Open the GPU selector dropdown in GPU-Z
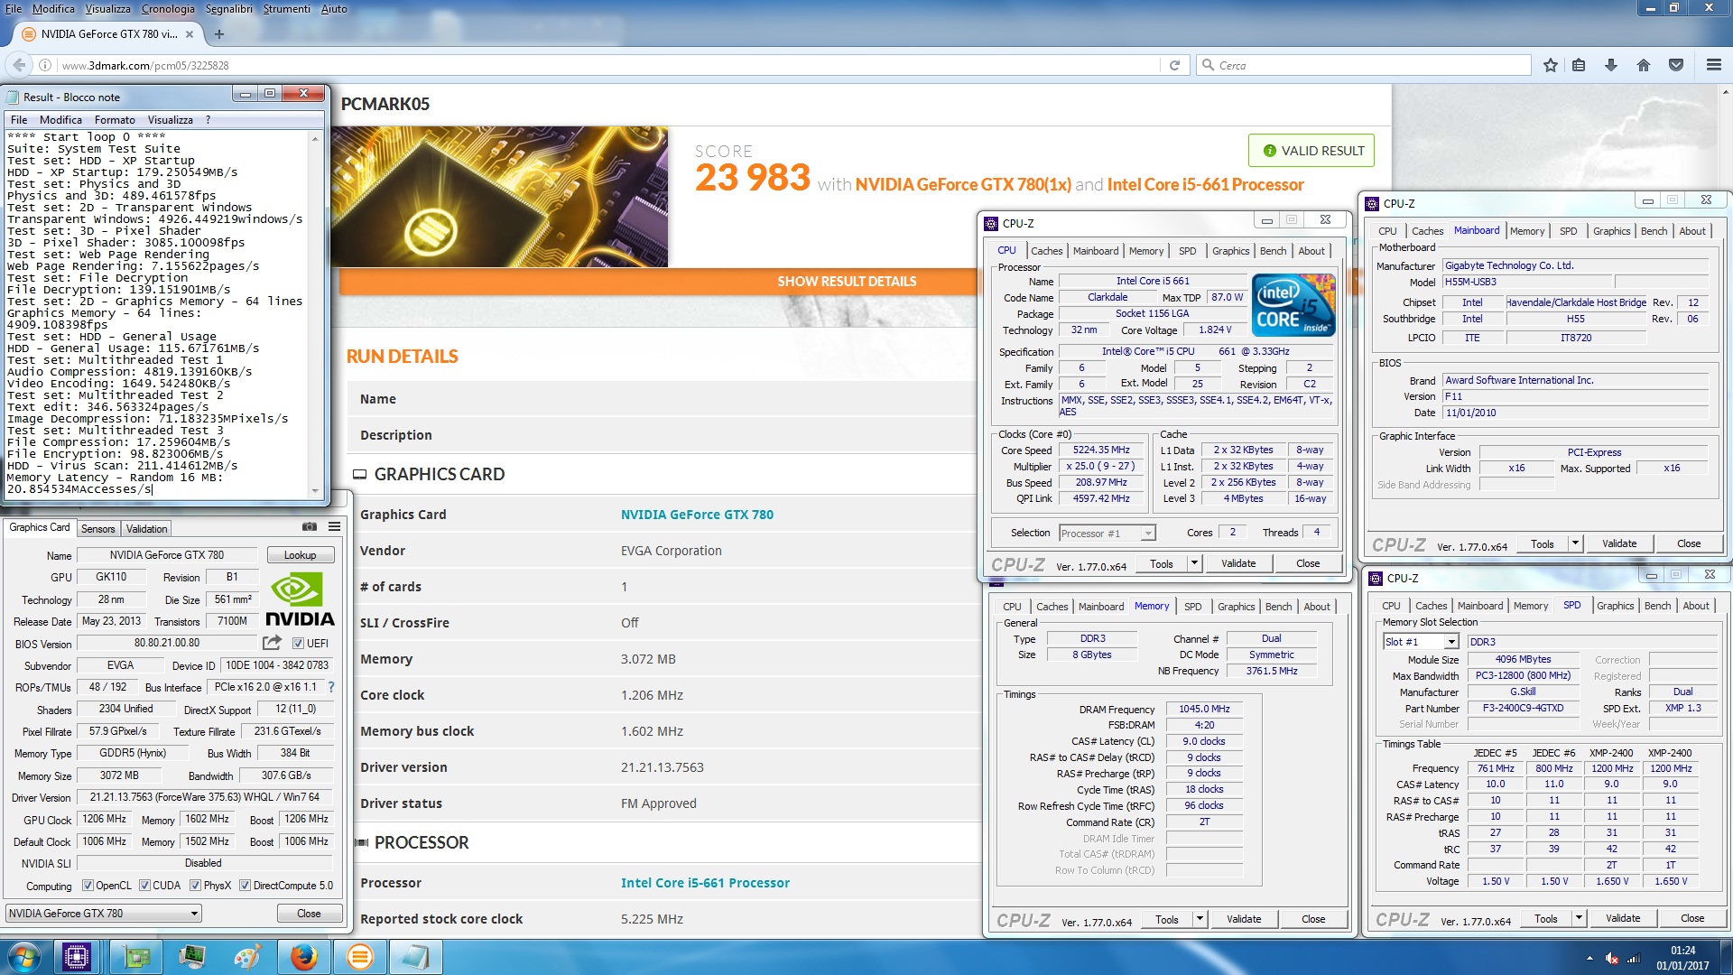The height and width of the screenshot is (975, 1733). click(x=103, y=914)
